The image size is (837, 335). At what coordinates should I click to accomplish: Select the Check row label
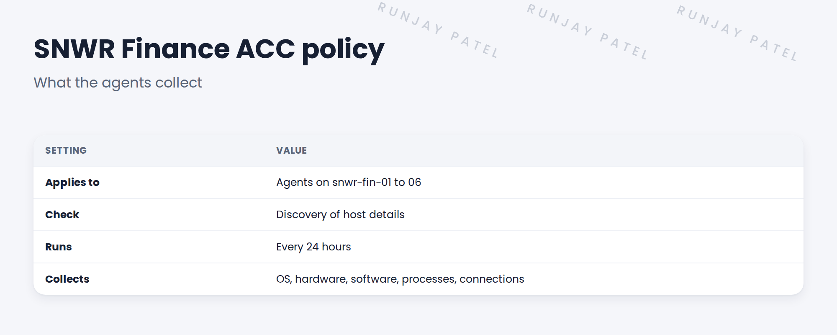[62, 214]
